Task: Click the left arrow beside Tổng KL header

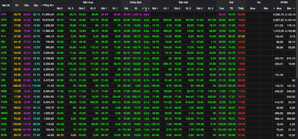Action: click(42, 5)
